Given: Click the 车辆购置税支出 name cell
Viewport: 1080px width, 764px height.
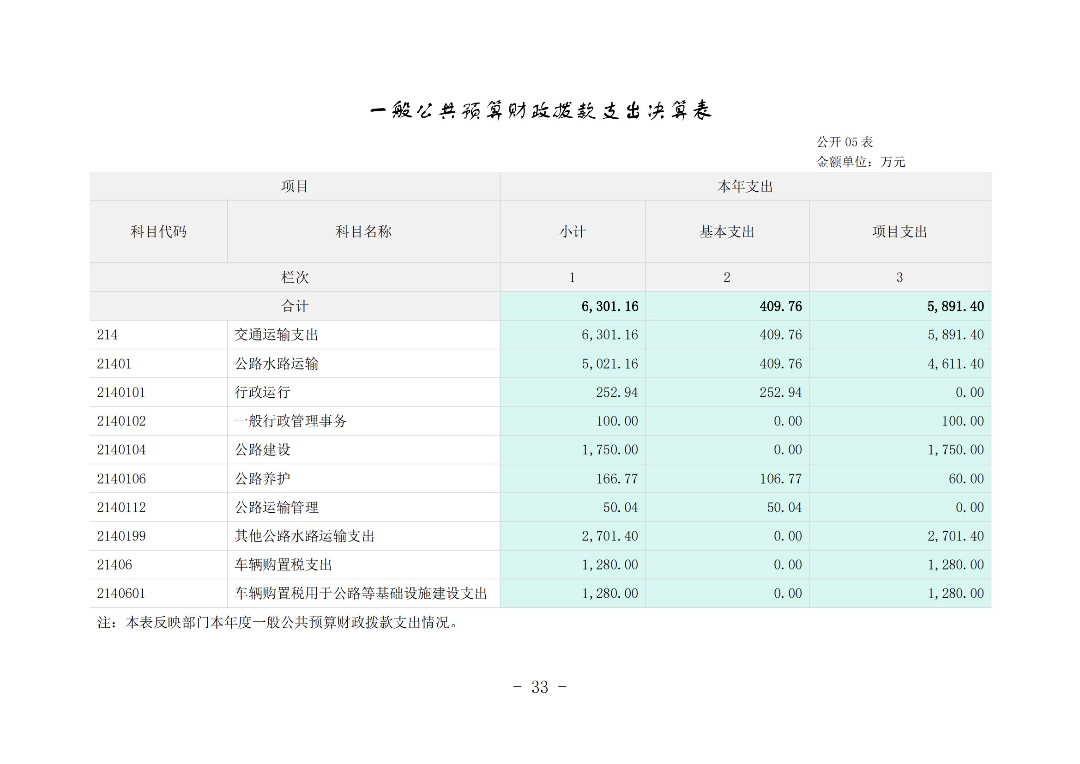Looking at the screenshot, I should (363, 564).
